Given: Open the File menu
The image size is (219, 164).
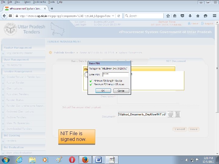Looking at the screenshot, I should click(x=3, y=2).
